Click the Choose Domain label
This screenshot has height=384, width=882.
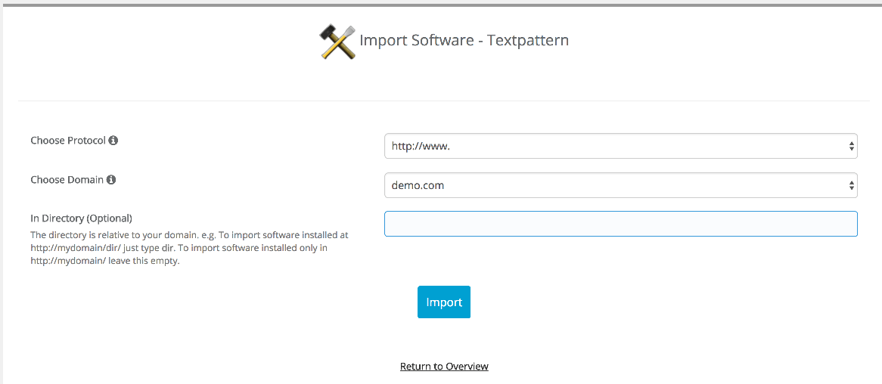coord(67,180)
